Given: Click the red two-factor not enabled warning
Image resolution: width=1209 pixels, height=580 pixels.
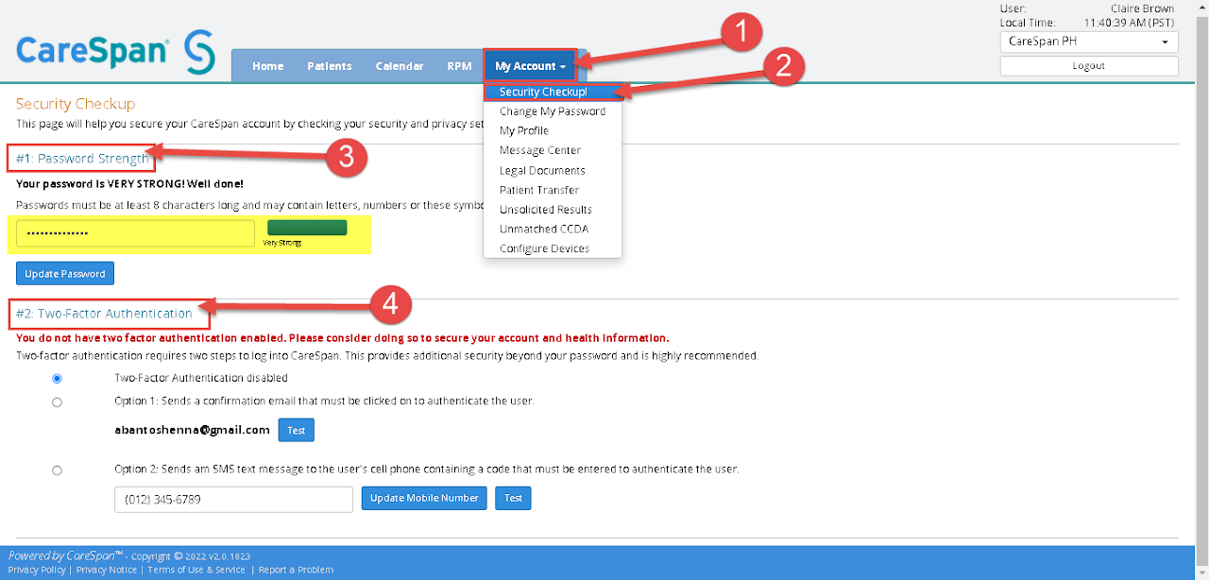Looking at the screenshot, I should pyautogui.click(x=343, y=337).
